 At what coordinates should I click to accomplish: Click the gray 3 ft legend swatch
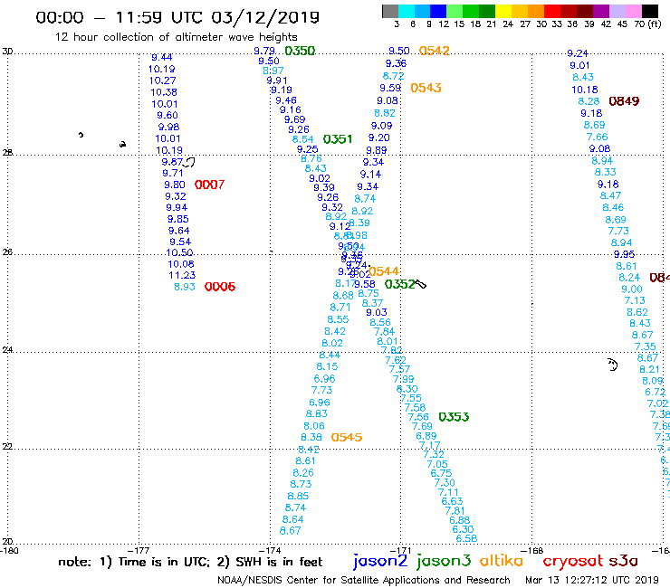[390, 11]
